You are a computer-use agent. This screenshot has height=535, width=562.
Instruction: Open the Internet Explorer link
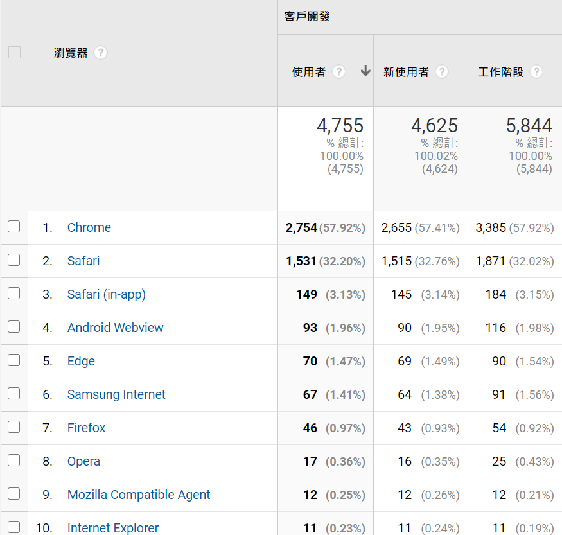(x=113, y=528)
